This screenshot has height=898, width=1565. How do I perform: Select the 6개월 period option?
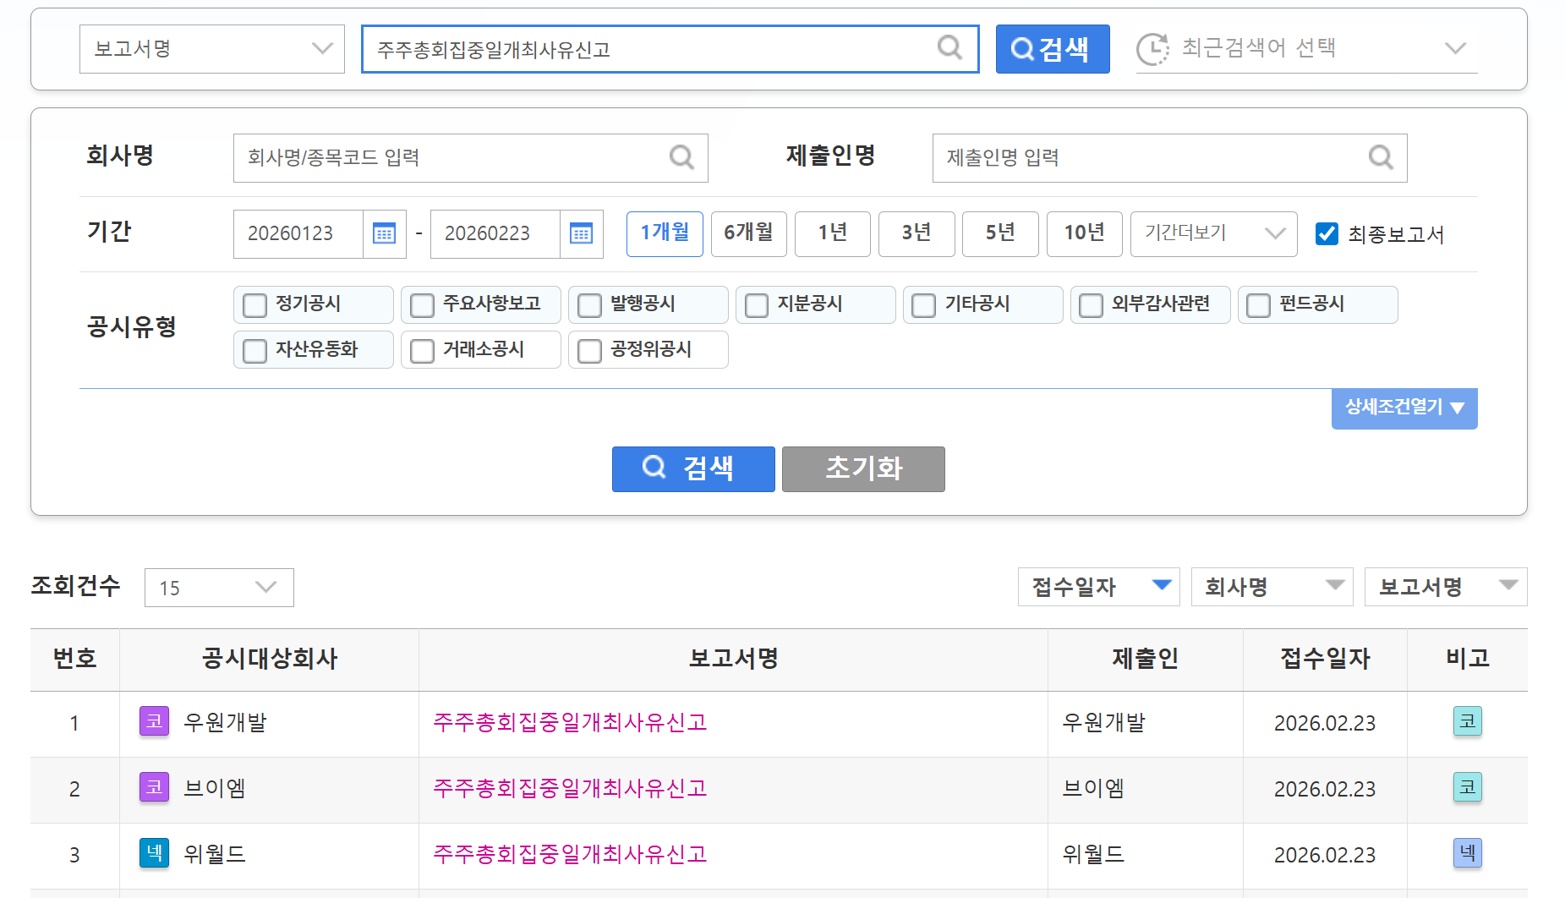click(748, 233)
